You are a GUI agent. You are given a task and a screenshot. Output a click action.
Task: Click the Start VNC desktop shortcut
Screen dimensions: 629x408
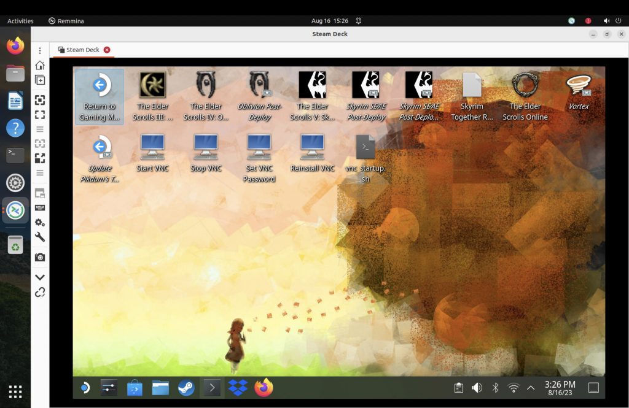click(x=152, y=153)
